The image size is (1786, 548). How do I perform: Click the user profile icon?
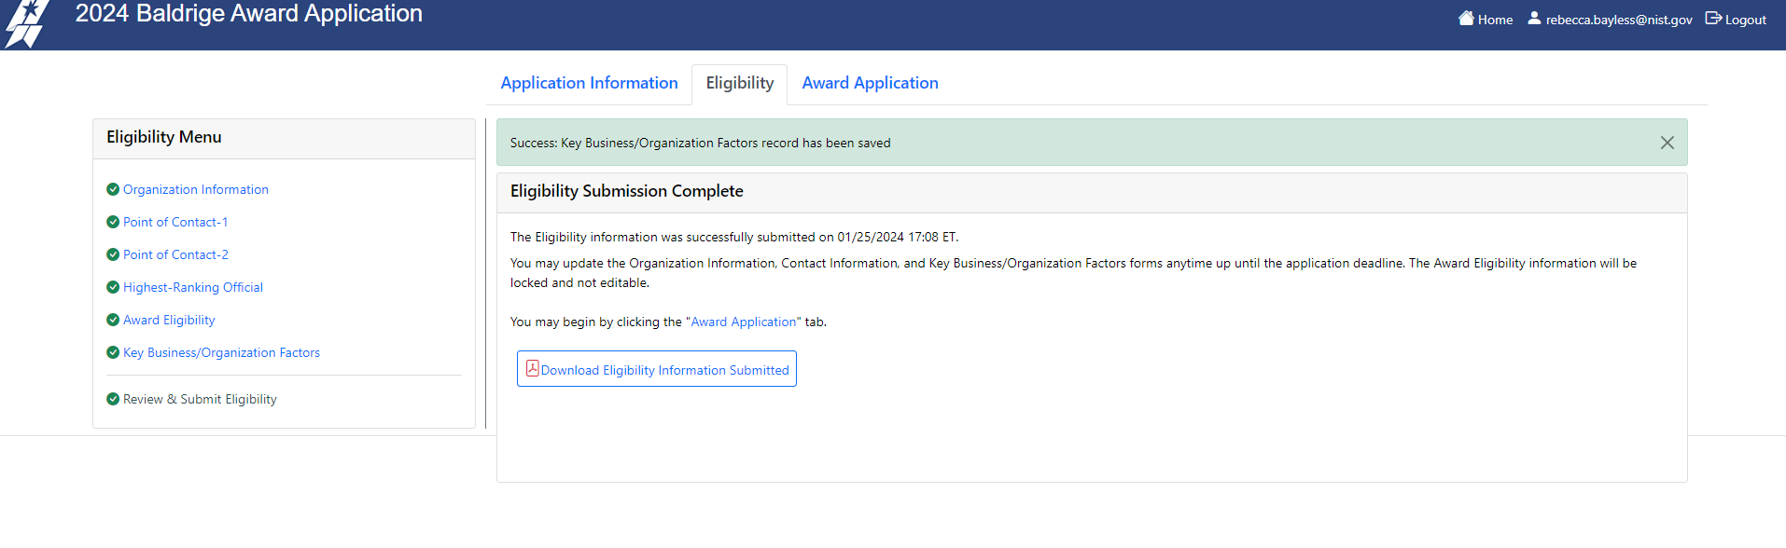point(1534,19)
